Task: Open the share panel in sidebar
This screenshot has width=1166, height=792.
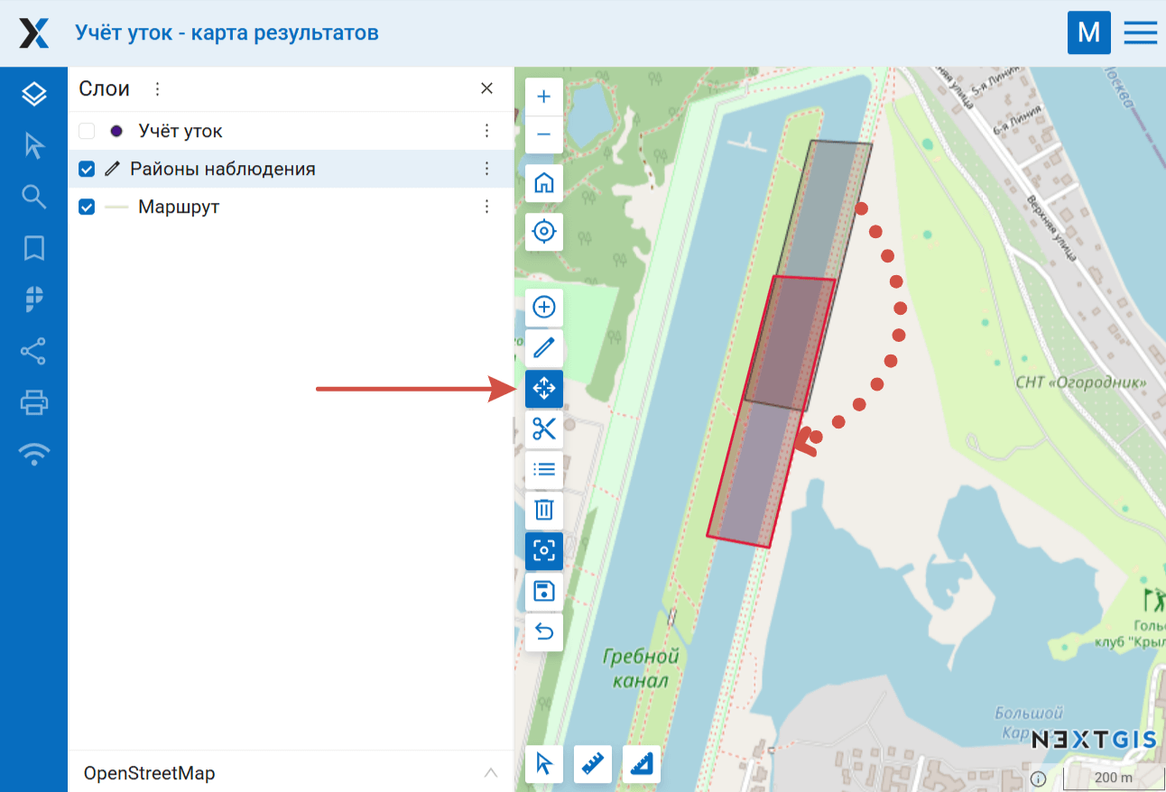Action: [34, 351]
